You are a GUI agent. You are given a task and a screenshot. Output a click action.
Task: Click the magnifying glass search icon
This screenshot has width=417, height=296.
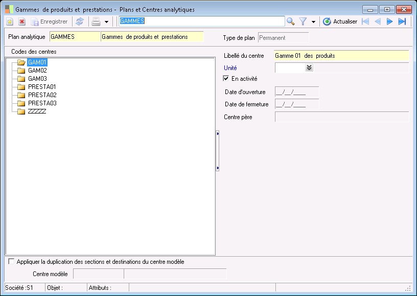(x=291, y=21)
